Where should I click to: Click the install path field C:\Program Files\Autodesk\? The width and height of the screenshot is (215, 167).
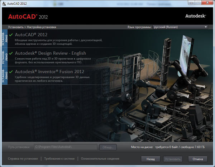click(x=66, y=147)
